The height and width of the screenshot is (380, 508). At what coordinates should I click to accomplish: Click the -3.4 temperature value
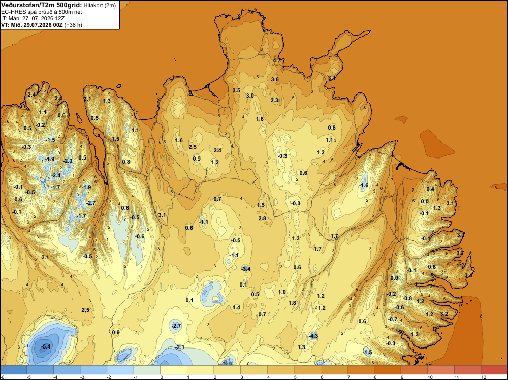246,269
